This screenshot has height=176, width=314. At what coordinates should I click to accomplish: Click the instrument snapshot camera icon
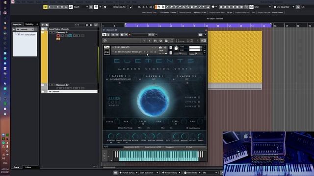[x=160, y=47]
